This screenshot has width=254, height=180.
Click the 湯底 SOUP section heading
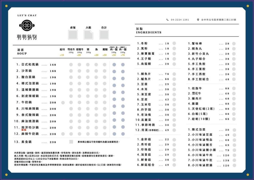click(22, 52)
